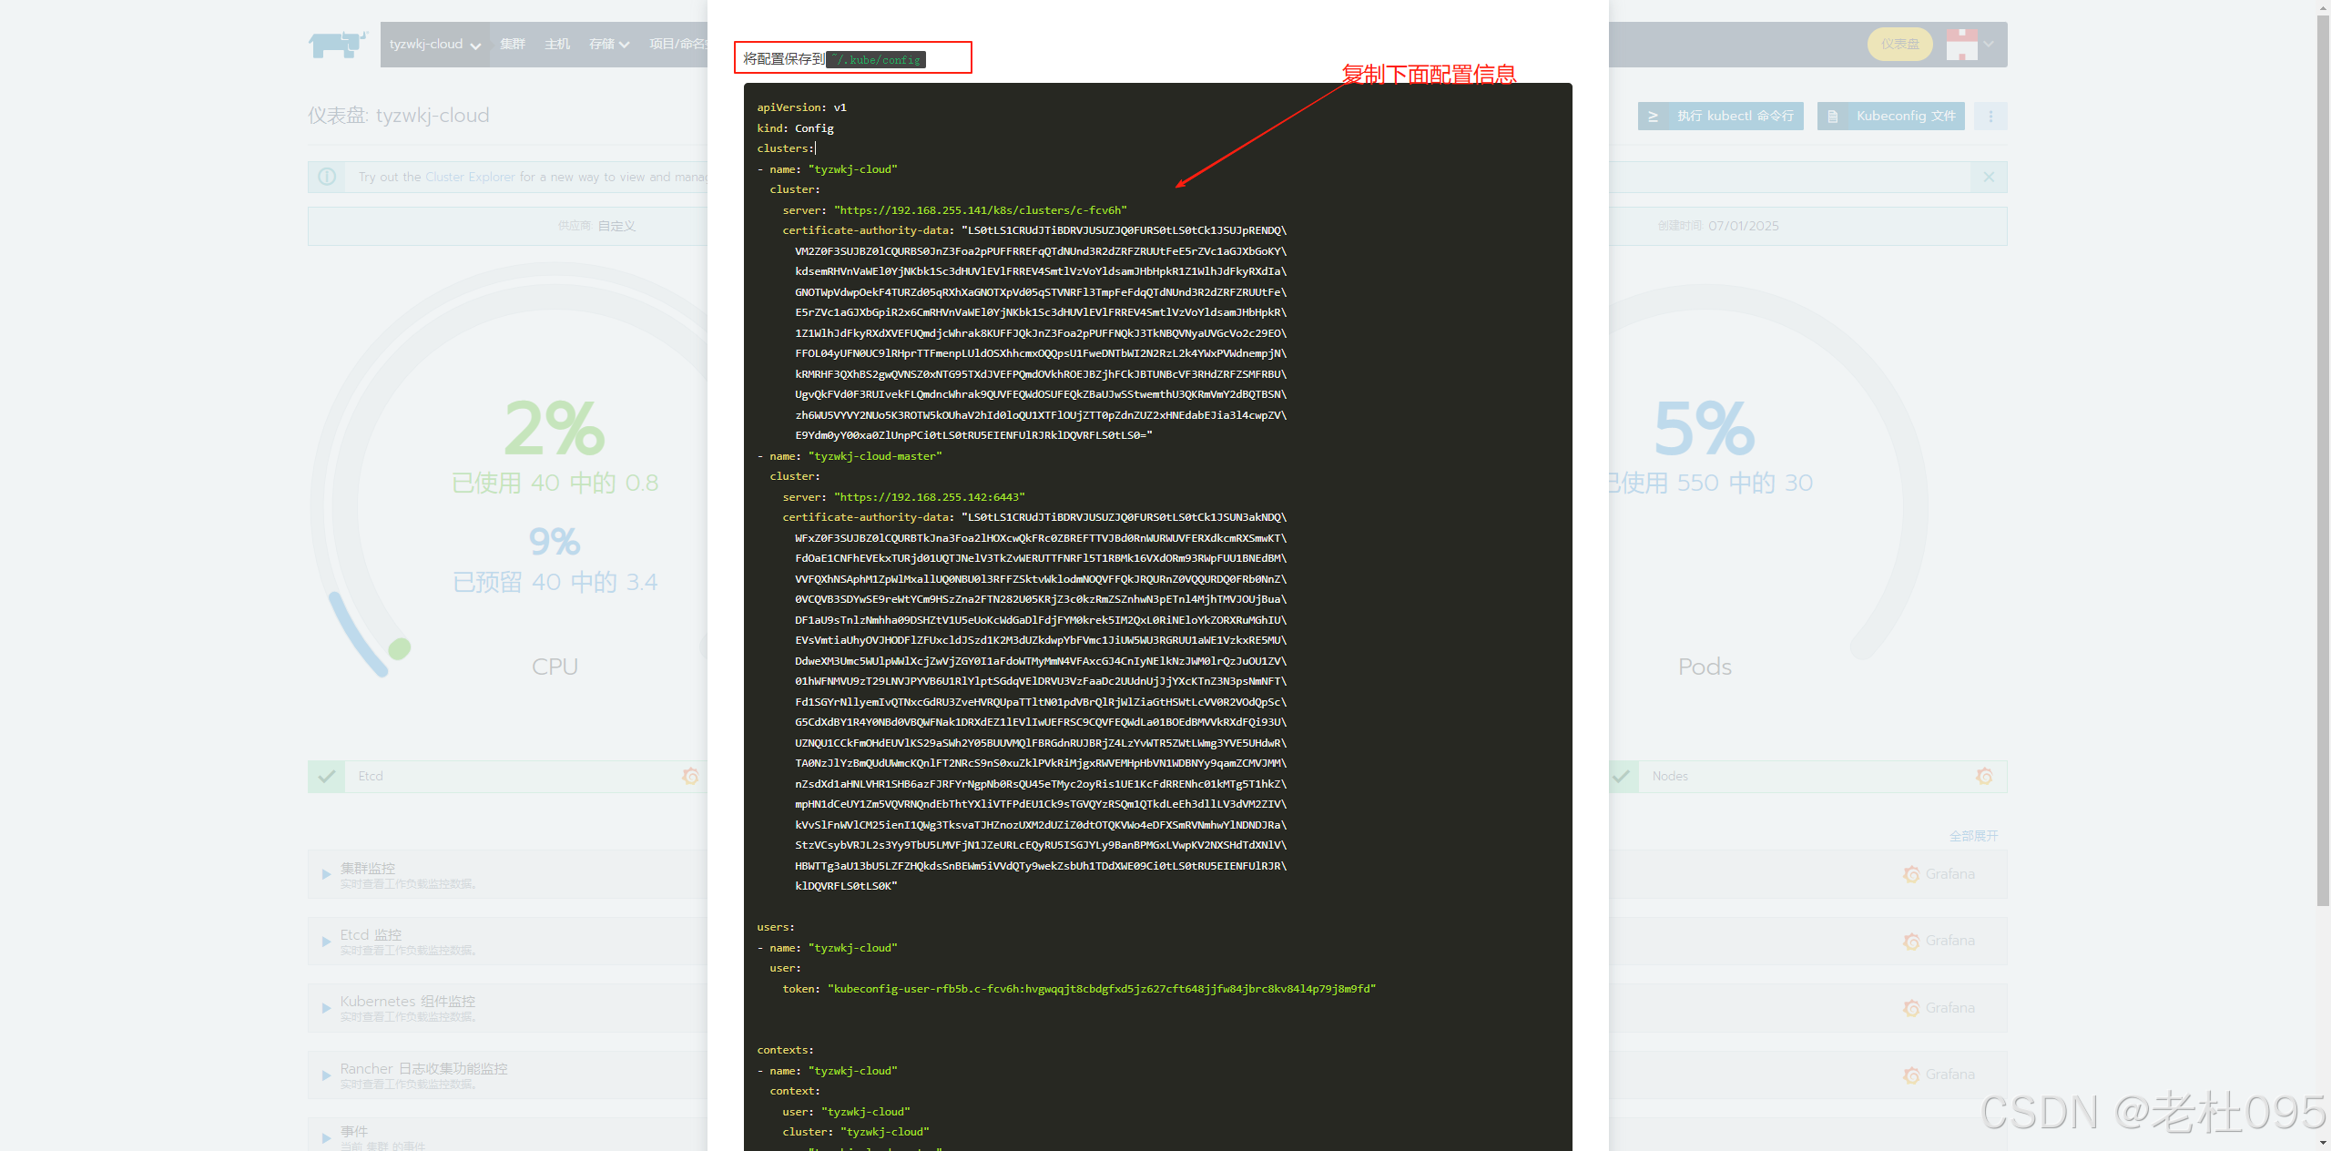Screen dimensions: 2331x1151
Task: Click the apiVersion: v1 line
Action: [x=801, y=107]
